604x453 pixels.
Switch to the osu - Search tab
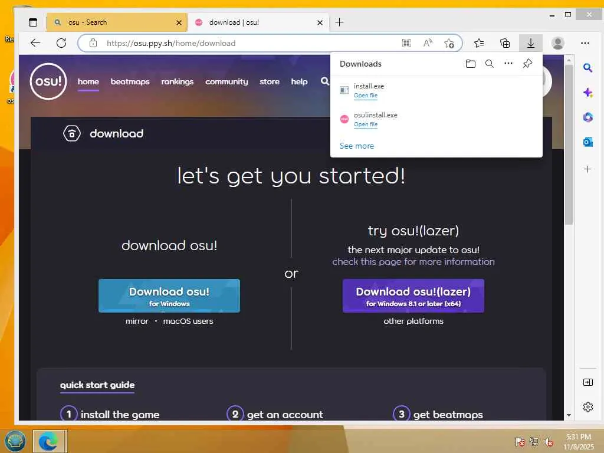117,22
